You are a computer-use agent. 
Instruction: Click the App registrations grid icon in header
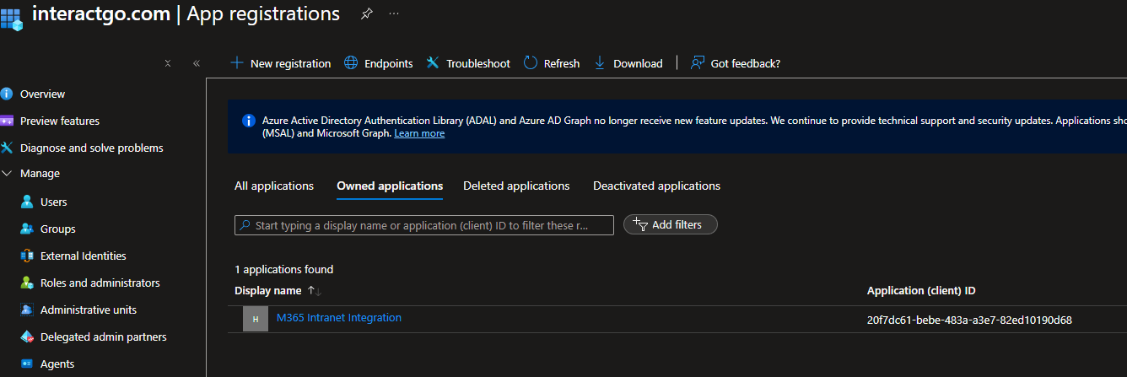11,19
